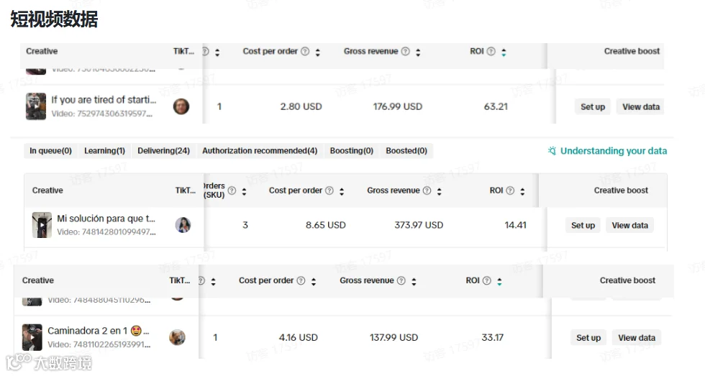Image resolution: width=705 pixels, height=376 pixels.
Task: Click Cost per order help icon above 4.16 USD
Action: [301, 281]
